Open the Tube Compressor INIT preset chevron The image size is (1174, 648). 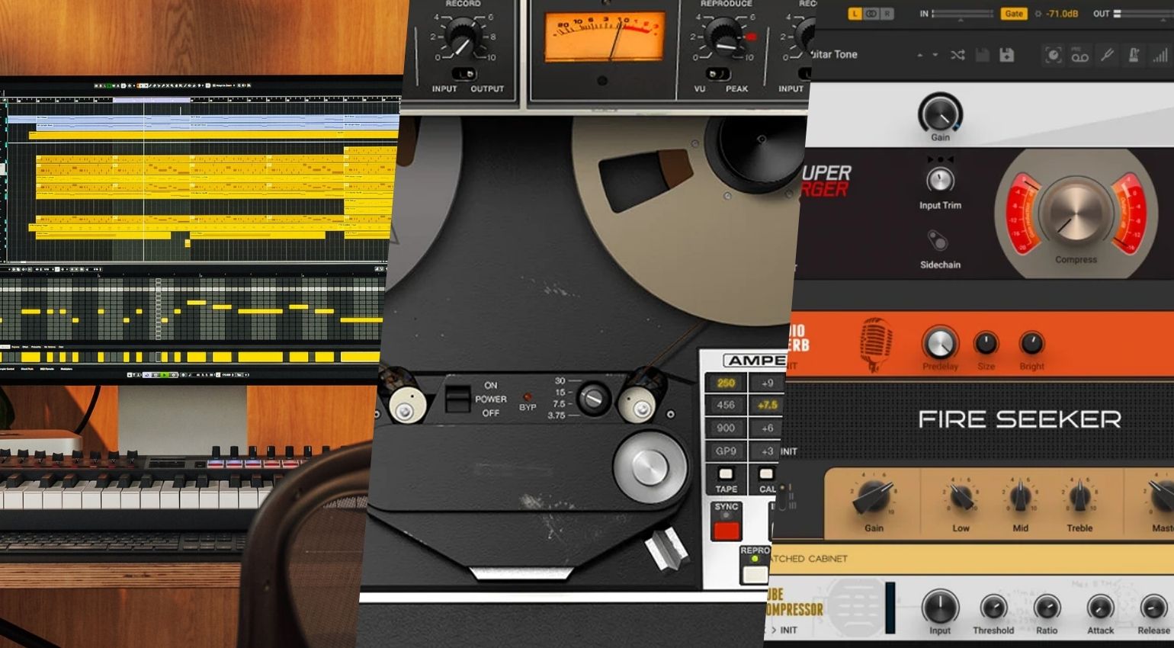click(x=774, y=630)
